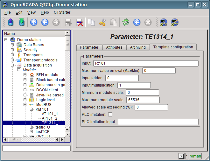
Task: Click the roman user button
Action: (x=195, y=156)
